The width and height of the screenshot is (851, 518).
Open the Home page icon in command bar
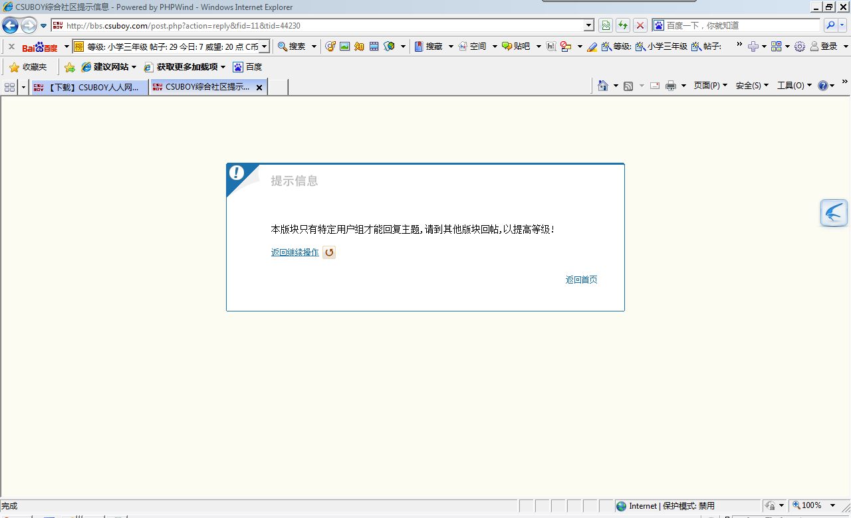click(x=603, y=86)
